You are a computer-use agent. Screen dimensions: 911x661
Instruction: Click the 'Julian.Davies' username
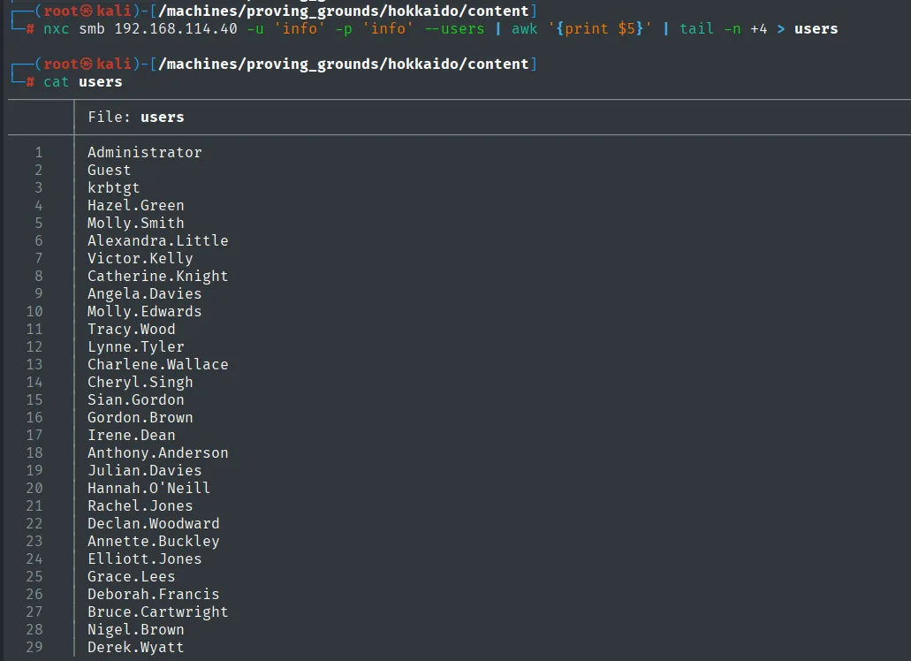(145, 470)
